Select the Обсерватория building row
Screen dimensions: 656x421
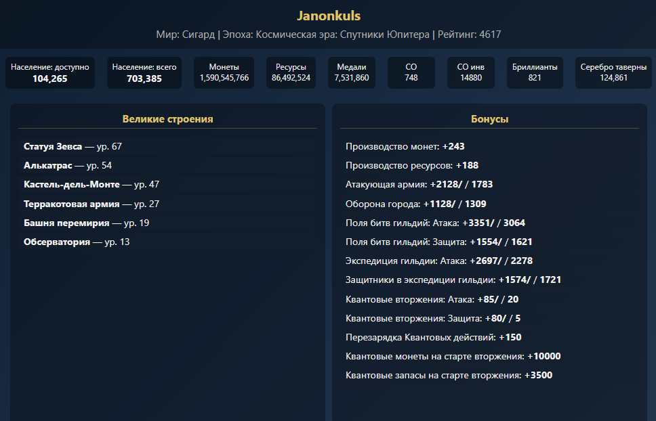168,242
